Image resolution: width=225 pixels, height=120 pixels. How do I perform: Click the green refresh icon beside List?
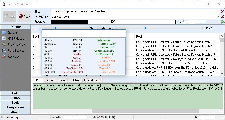(222, 22)
